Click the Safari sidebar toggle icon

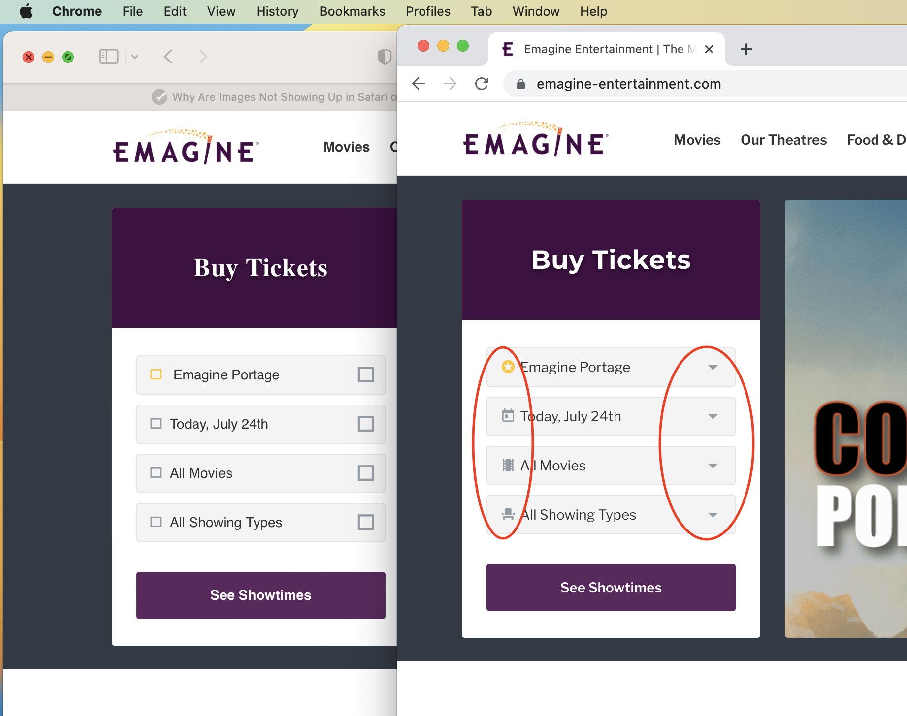click(x=109, y=56)
